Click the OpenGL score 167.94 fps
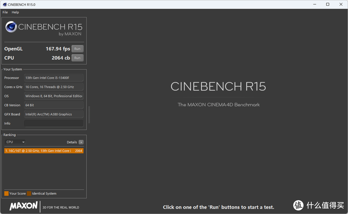Viewport: 348px width, 214px height. [58, 49]
